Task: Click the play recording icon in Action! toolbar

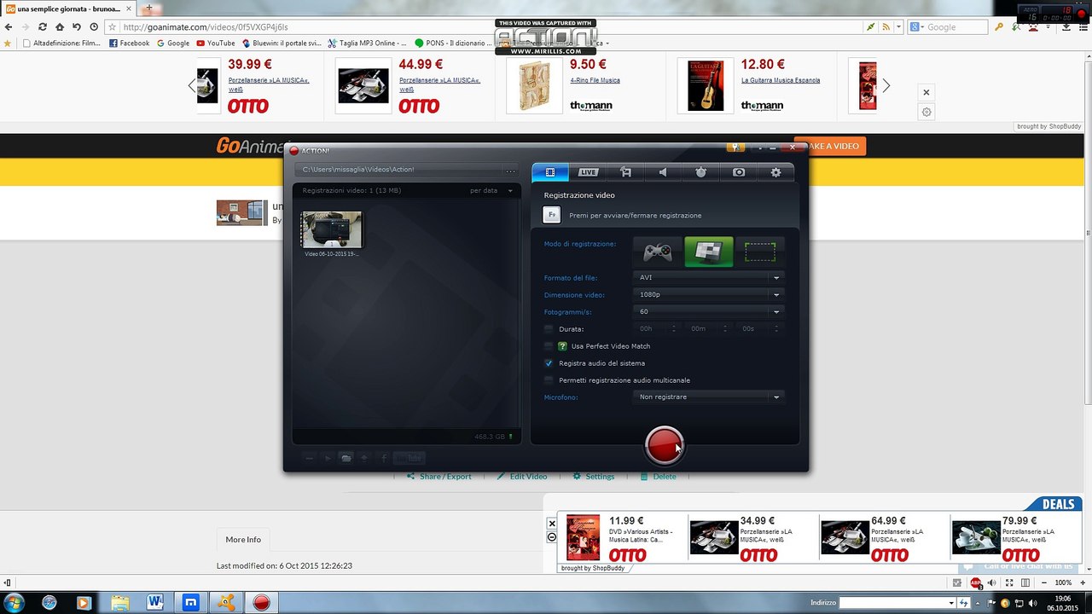Action: 328,458
